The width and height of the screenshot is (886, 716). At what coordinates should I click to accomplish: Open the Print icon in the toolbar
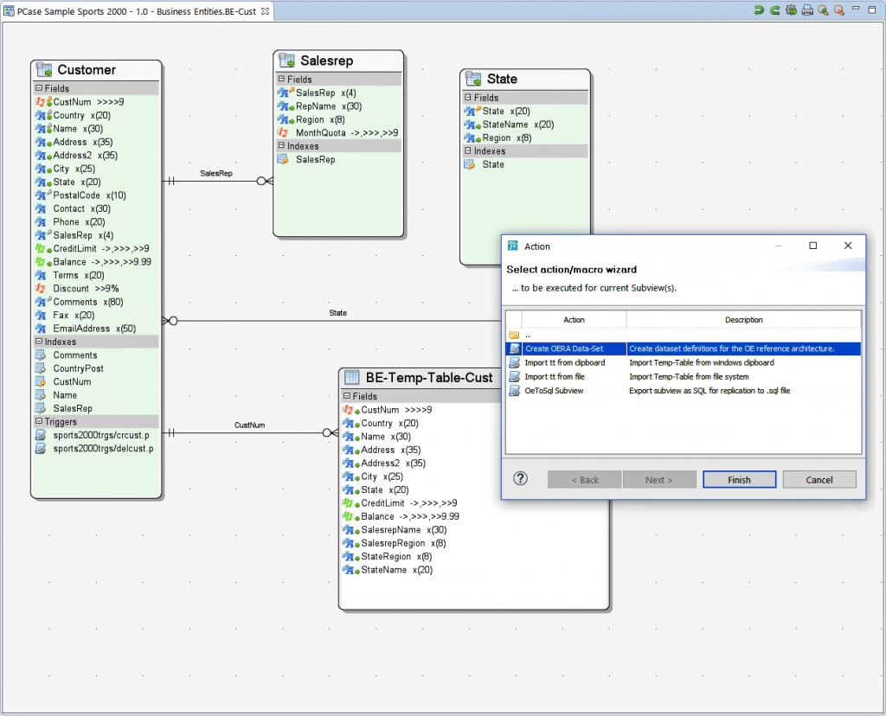(806, 10)
